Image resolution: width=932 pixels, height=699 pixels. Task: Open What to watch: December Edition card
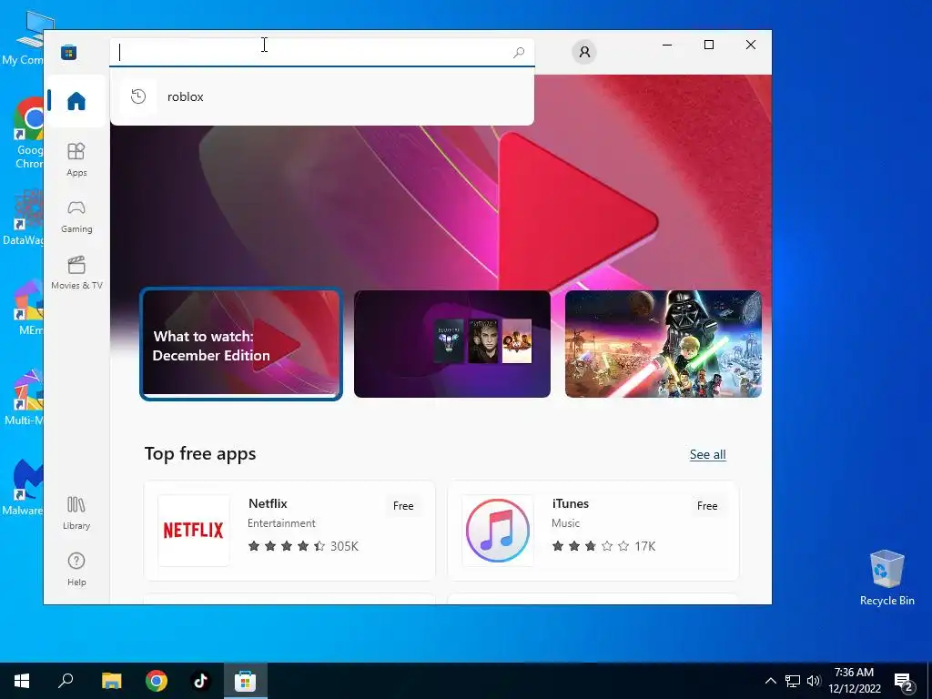pos(240,344)
